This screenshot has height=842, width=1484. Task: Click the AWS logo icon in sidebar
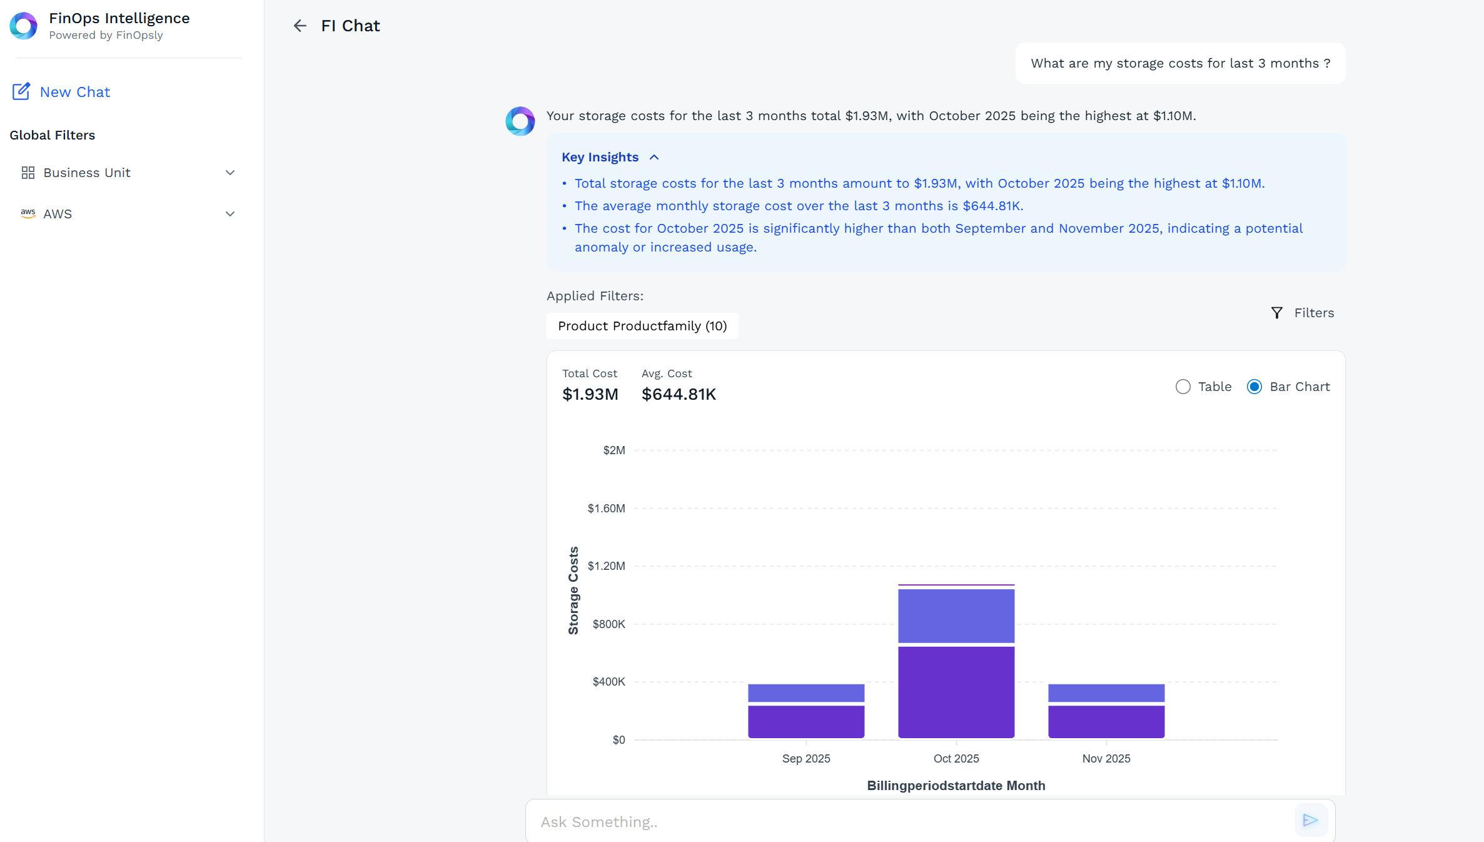point(28,213)
